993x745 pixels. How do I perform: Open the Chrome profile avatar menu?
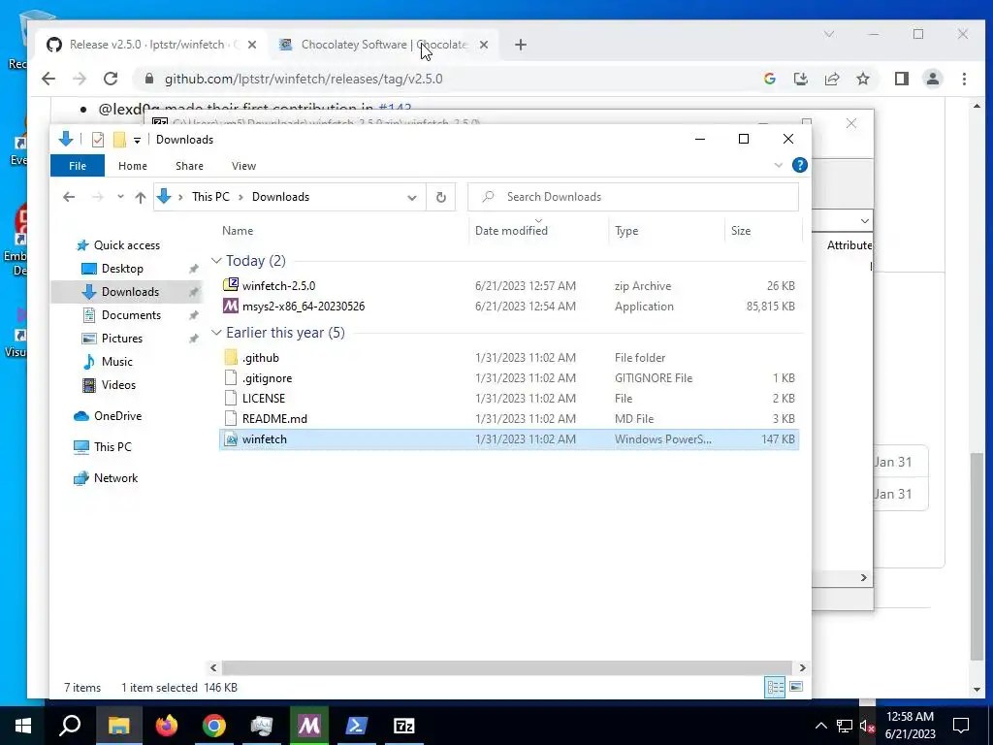932,79
